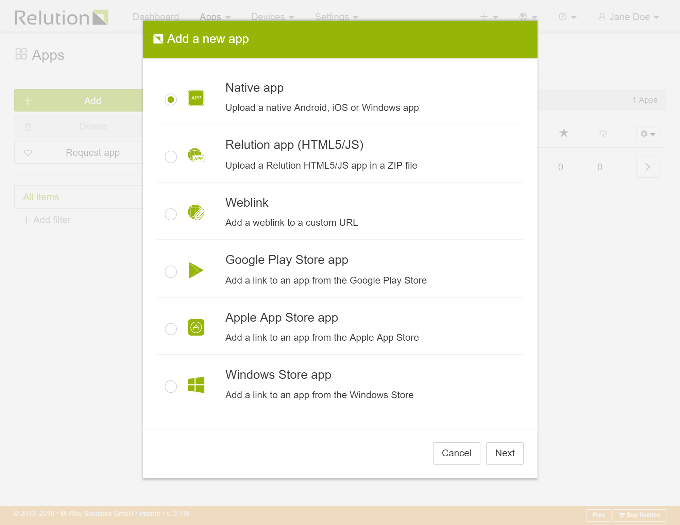
Task: Click 'Upload a native Android, iOS or Windows app'
Action: [x=322, y=107]
